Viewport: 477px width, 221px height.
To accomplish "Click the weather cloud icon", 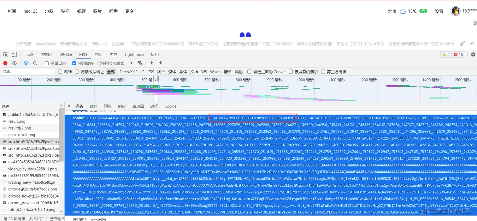I will 403,11.
